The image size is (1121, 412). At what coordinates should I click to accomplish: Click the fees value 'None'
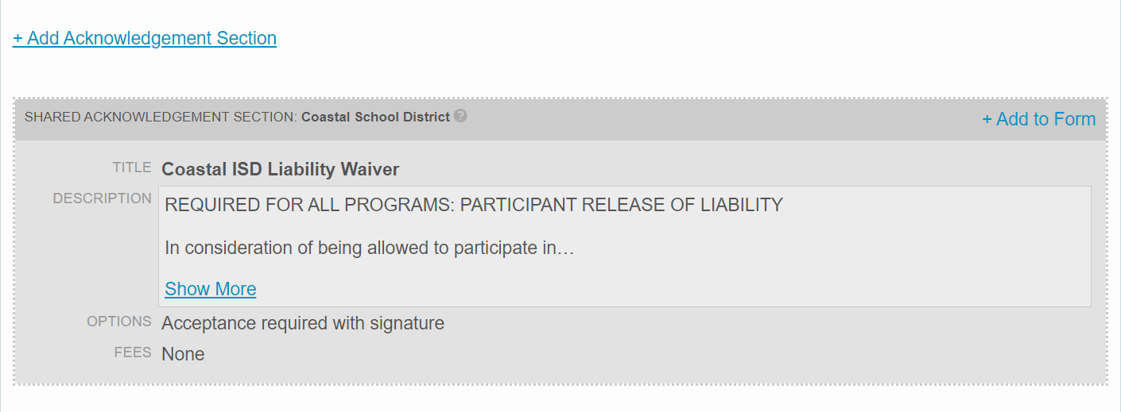pyautogui.click(x=183, y=354)
